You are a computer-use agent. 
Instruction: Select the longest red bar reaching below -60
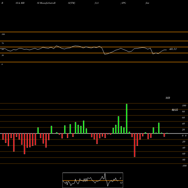[135, 145]
